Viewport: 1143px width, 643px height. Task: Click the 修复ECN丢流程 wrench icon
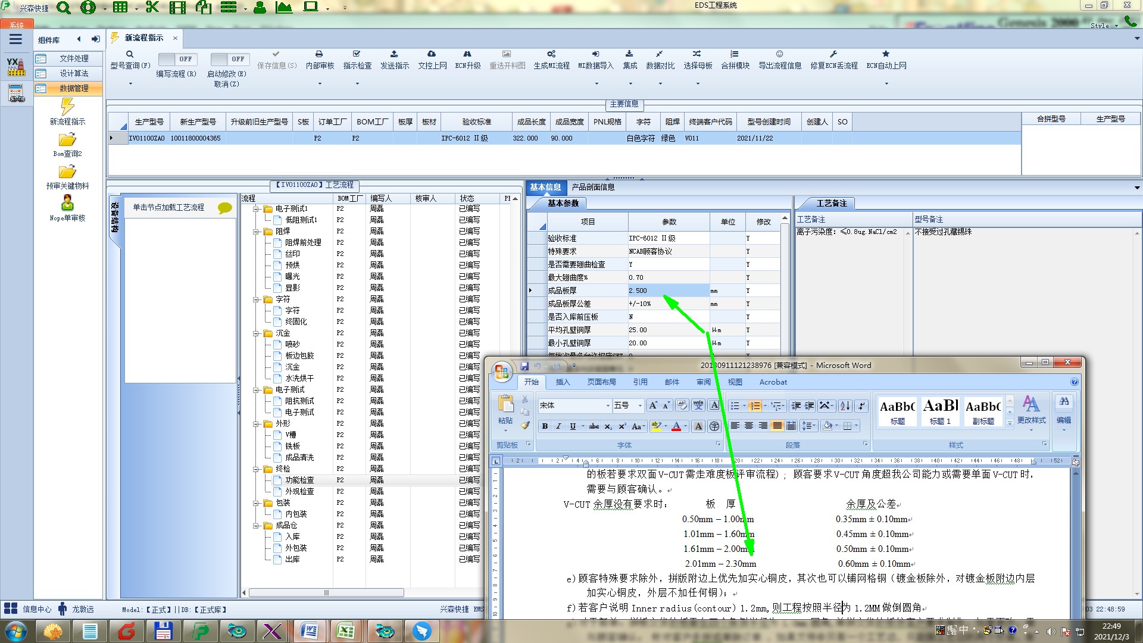[833, 54]
